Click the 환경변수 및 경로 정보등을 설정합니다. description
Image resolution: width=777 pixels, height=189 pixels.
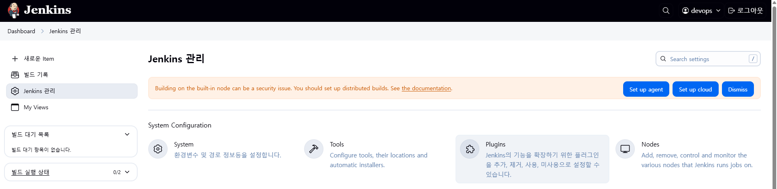tap(228, 155)
